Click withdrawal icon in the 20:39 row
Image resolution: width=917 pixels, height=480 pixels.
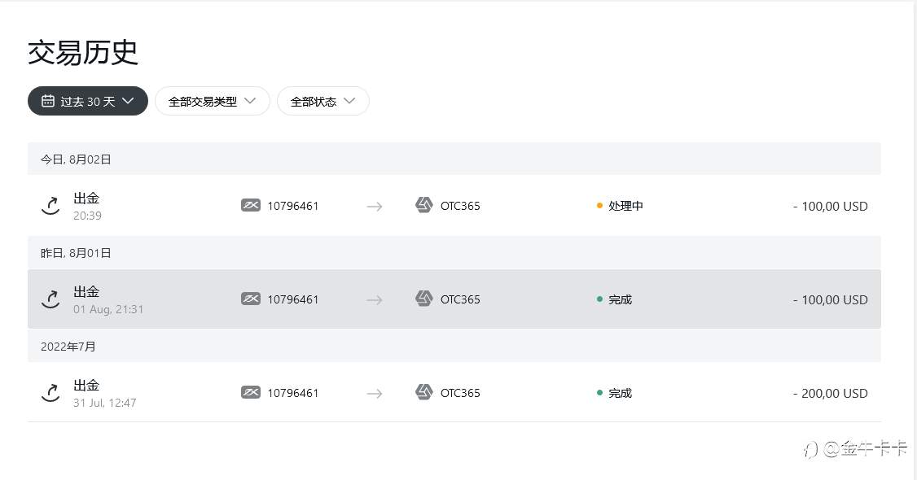(50, 206)
